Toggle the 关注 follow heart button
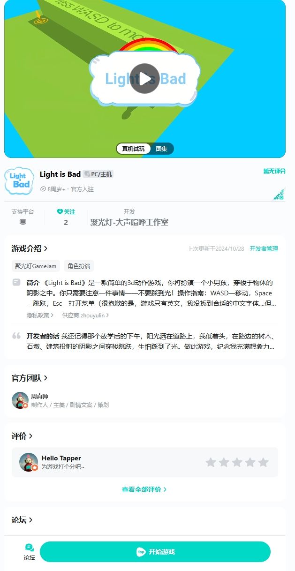The width and height of the screenshot is (295, 571). (66, 212)
